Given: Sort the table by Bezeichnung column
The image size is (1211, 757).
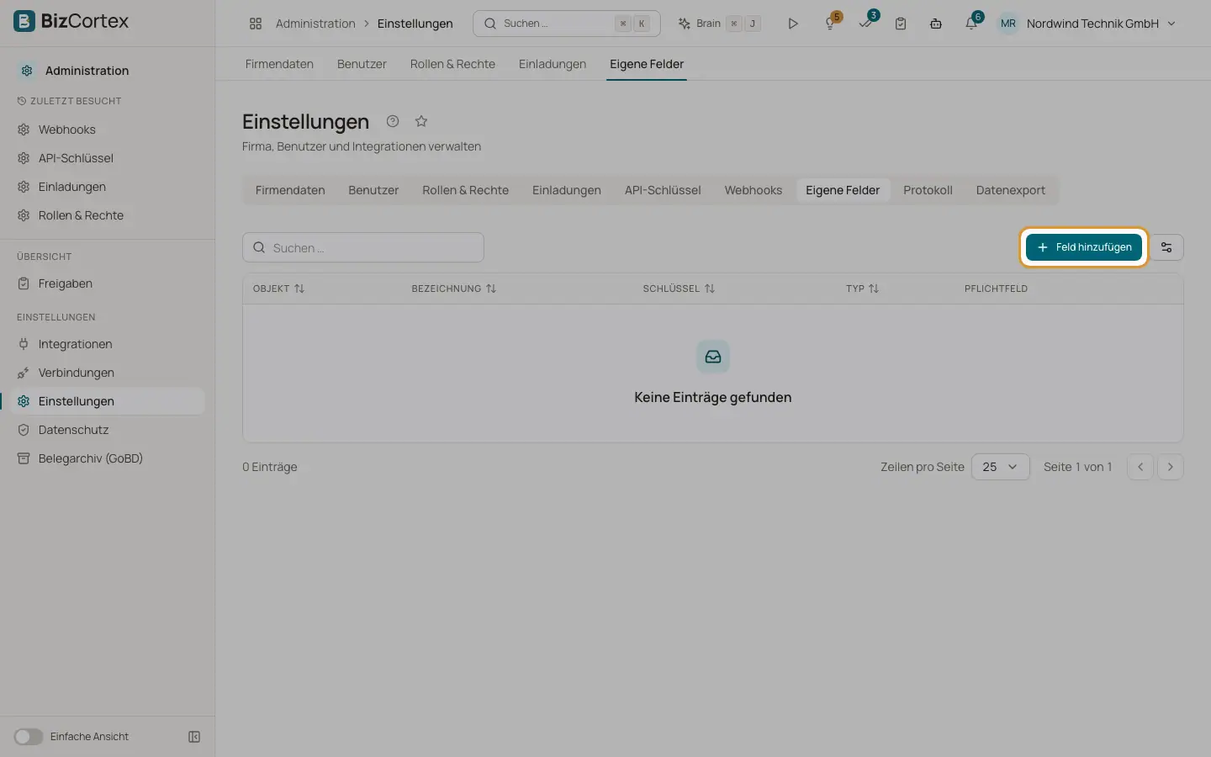Looking at the screenshot, I should click(x=454, y=289).
